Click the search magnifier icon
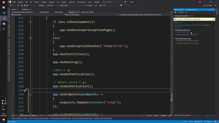 pyautogui.click(x=125, y=2)
